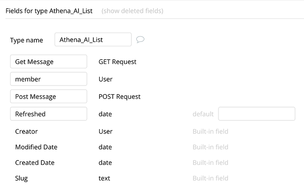Click the Type name input field
The image size is (304, 194).
93,40
